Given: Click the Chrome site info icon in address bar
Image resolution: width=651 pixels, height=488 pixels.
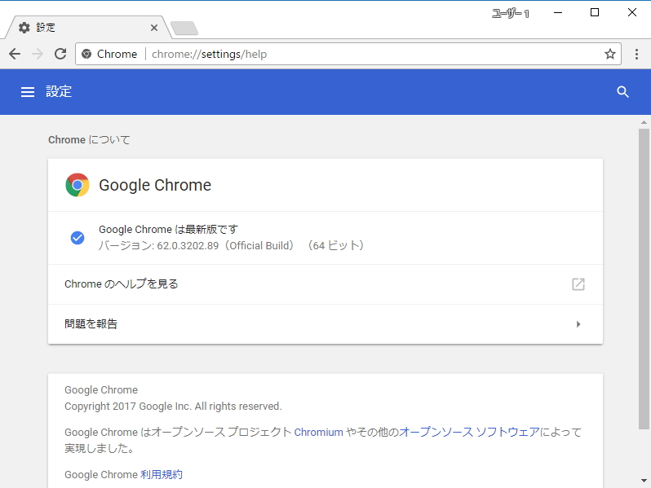Looking at the screenshot, I should pyautogui.click(x=86, y=54).
